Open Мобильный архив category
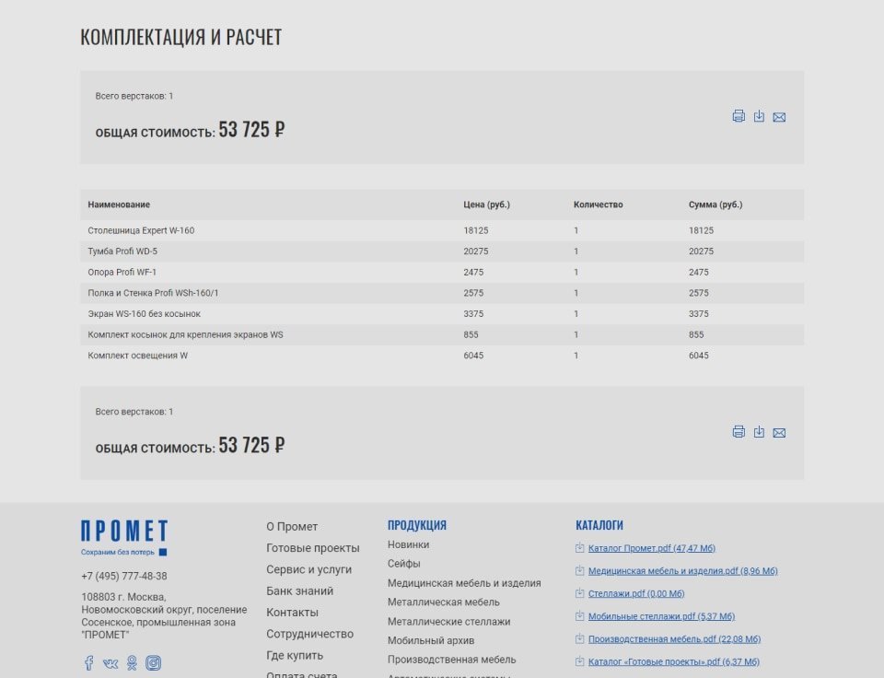This screenshot has width=884, height=678. [x=431, y=640]
